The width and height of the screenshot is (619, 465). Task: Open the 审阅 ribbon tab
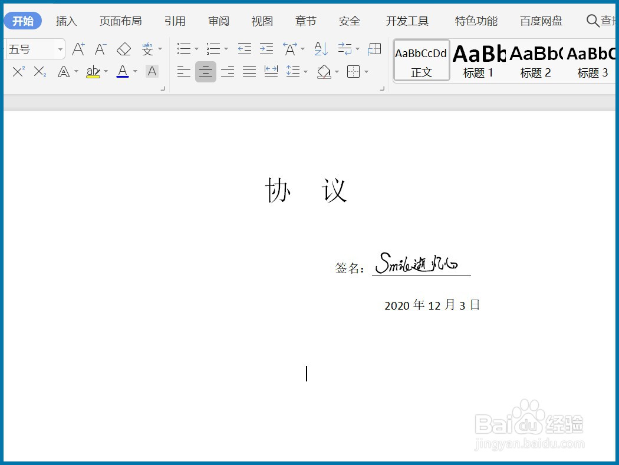[x=218, y=21]
